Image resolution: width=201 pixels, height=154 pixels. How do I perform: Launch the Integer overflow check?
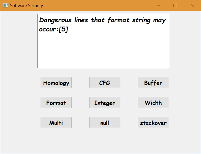click(x=105, y=103)
